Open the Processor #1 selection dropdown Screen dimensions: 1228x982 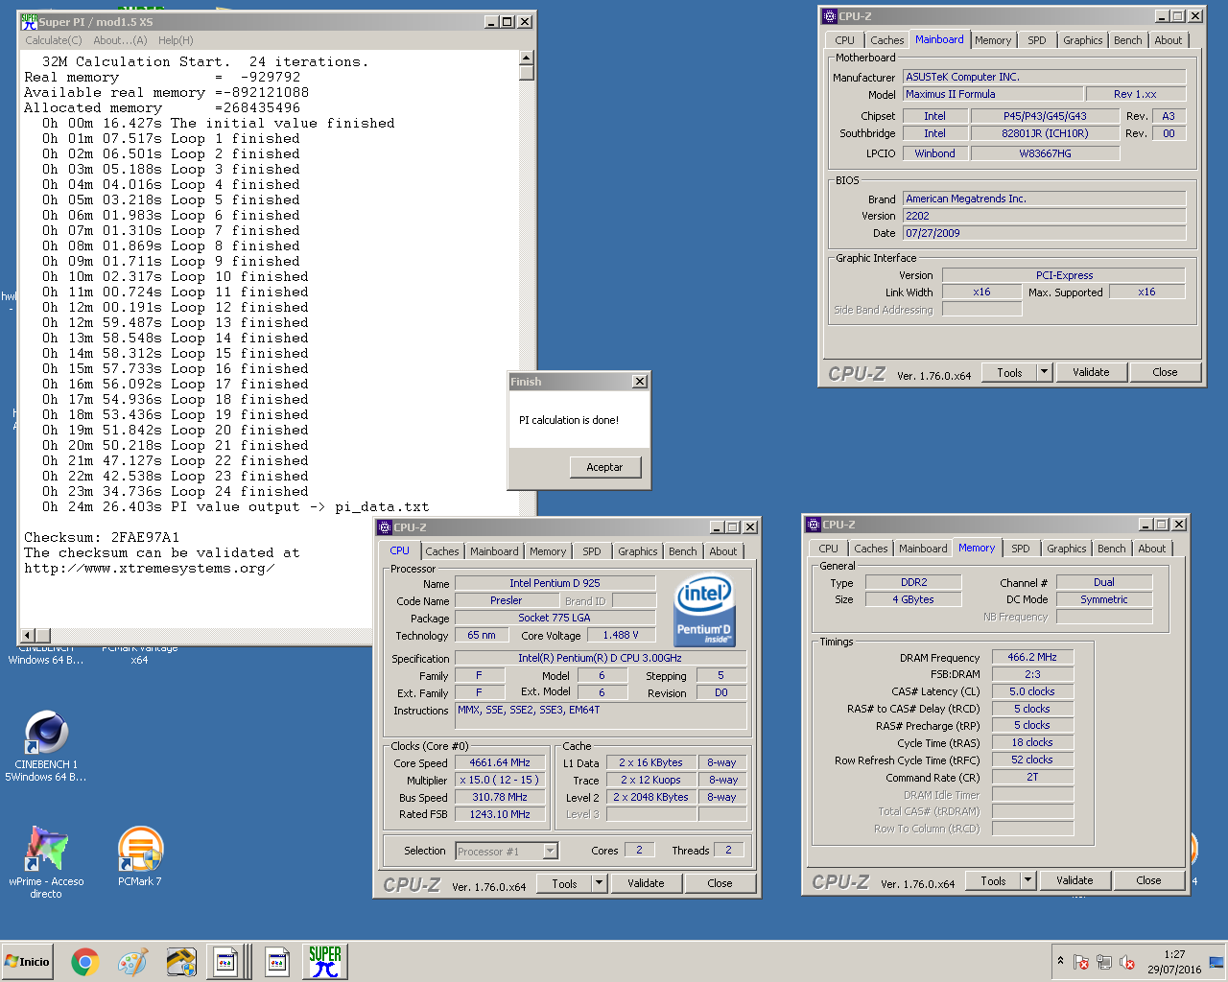coord(551,852)
